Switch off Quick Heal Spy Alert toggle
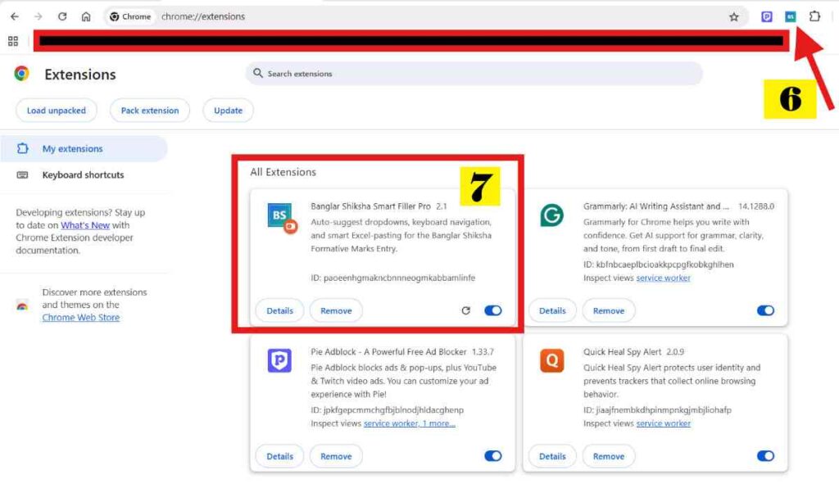Screen dimensions: 839x484 coord(765,456)
